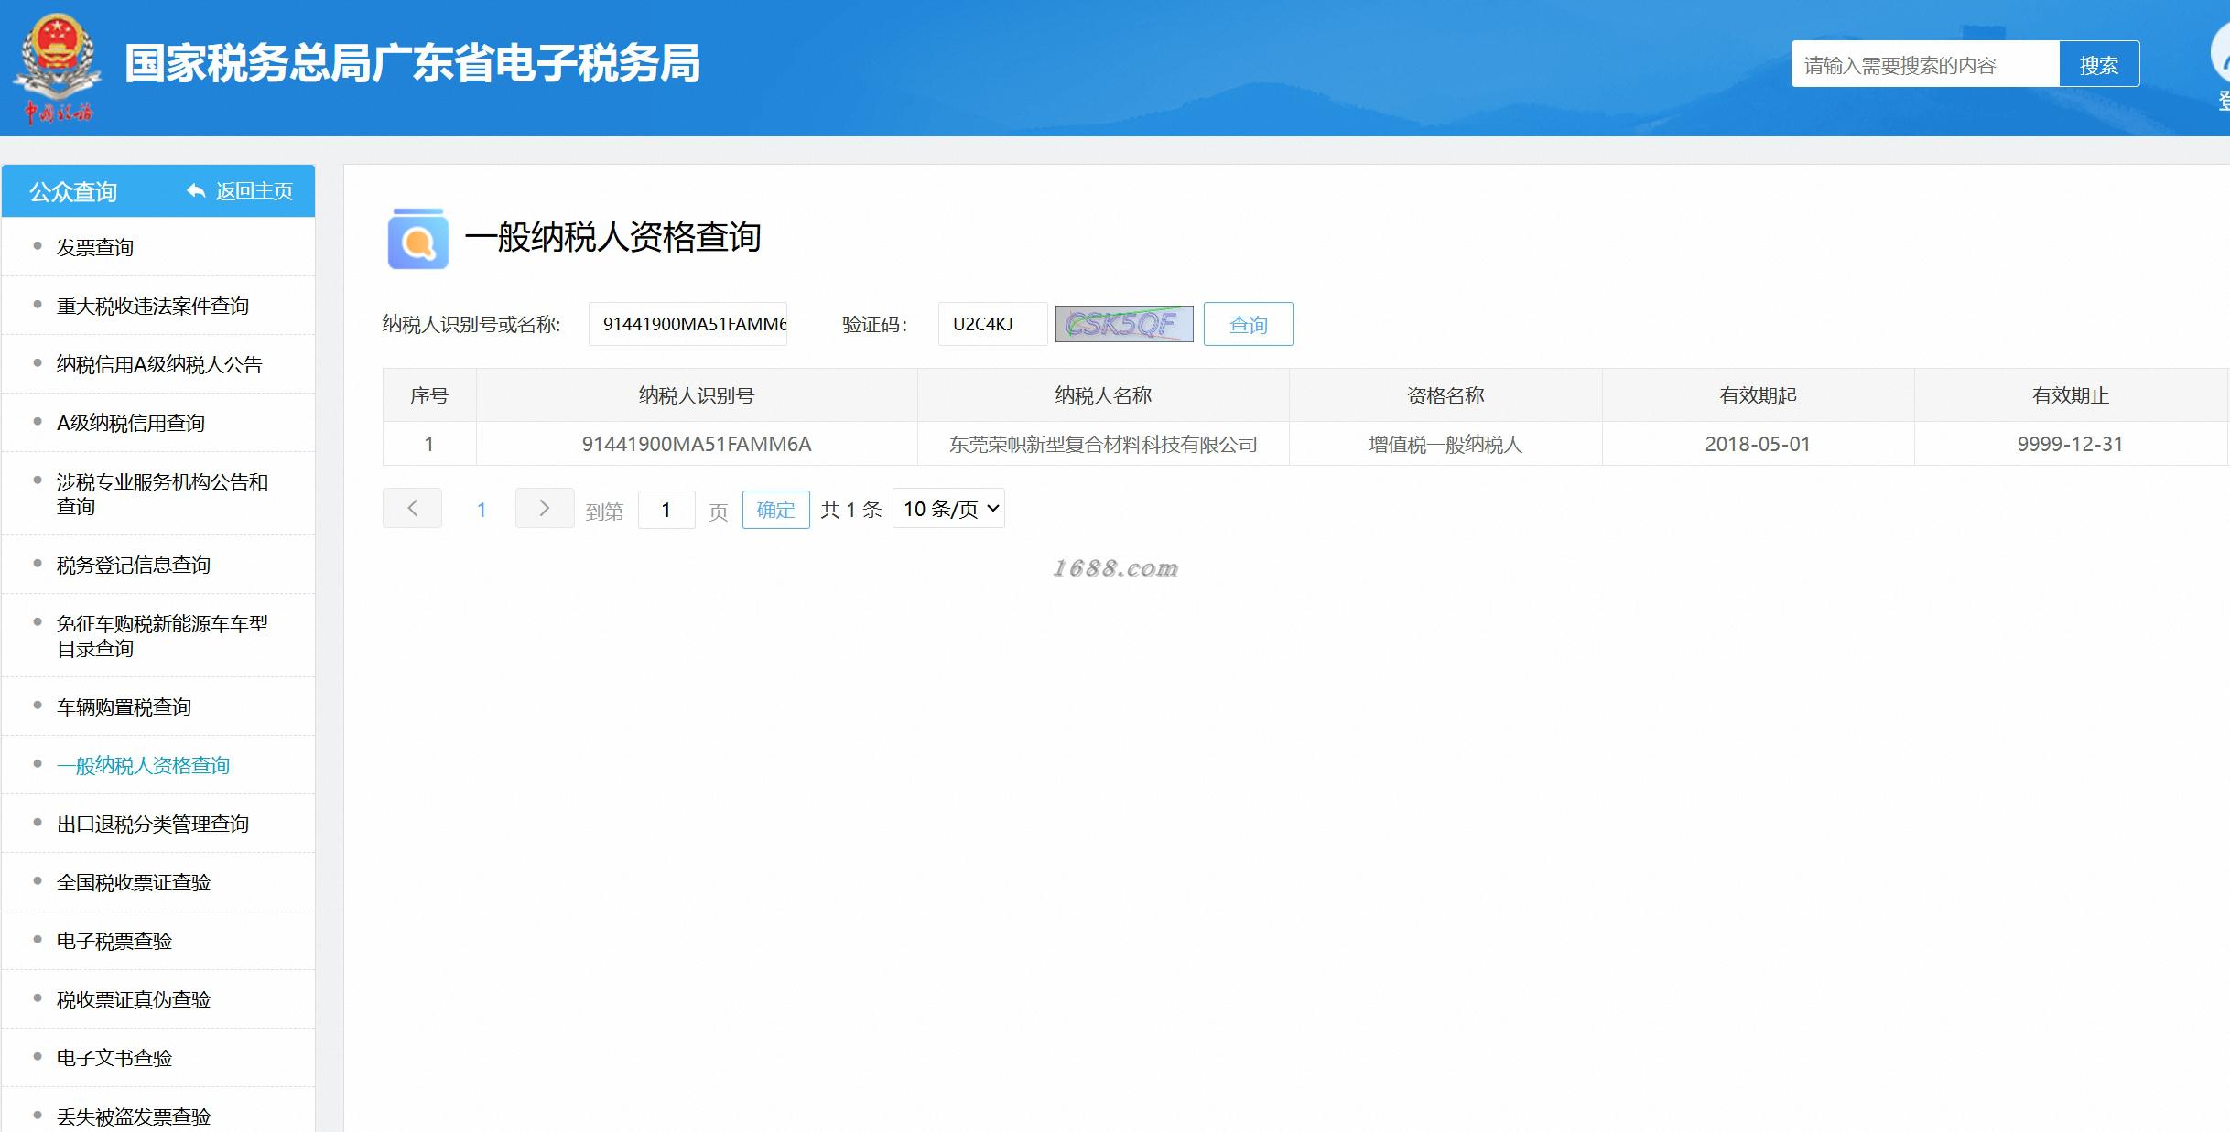Open 发票查询 menu item

click(x=95, y=247)
